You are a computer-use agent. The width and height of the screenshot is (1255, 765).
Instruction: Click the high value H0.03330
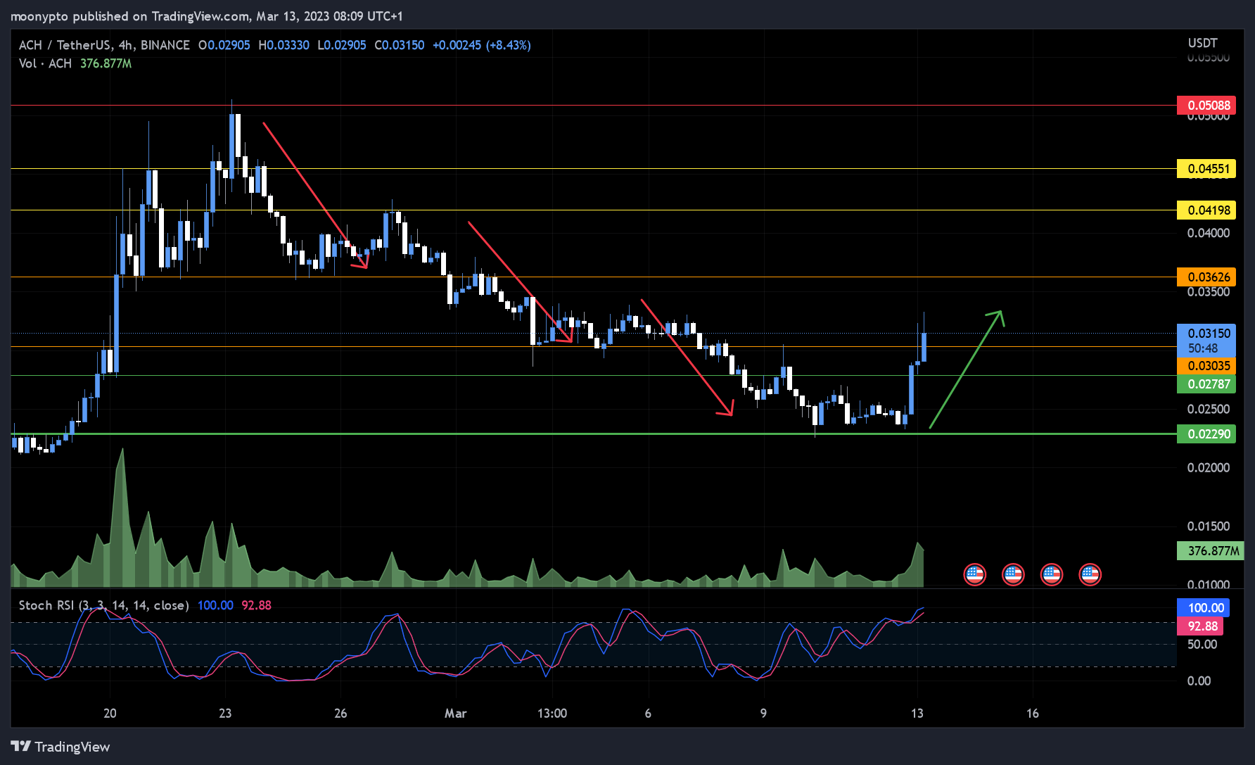point(284,45)
